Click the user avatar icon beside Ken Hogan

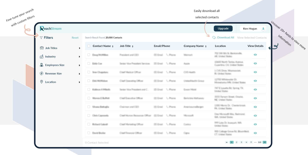[263, 28]
